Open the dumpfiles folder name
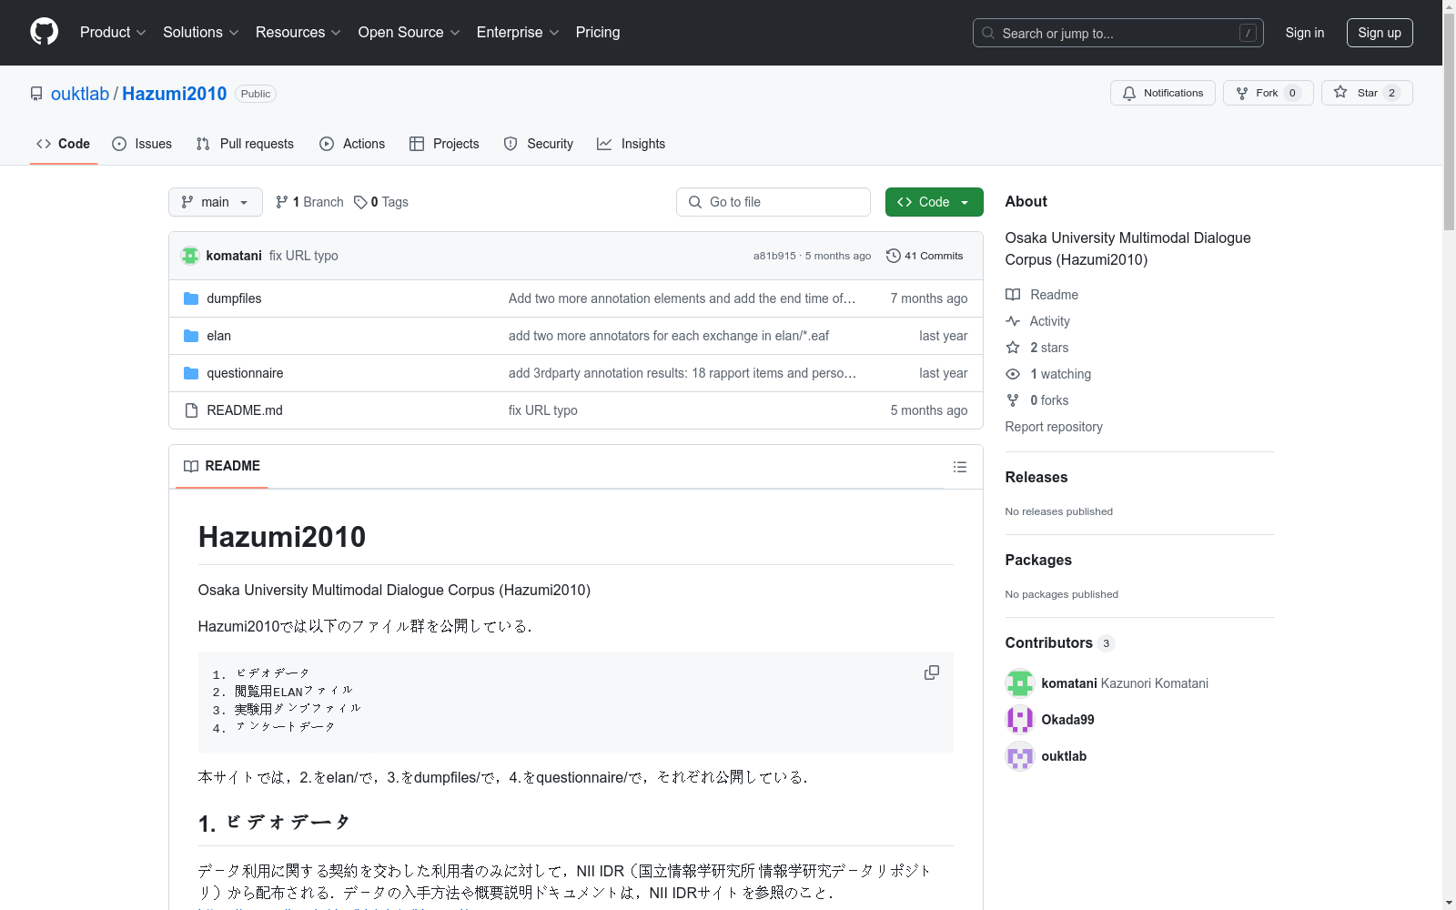The width and height of the screenshot is (1456, 910). pos(234,298)
